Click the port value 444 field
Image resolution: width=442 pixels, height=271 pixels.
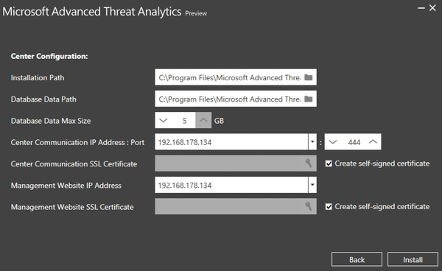coord(354,142)
